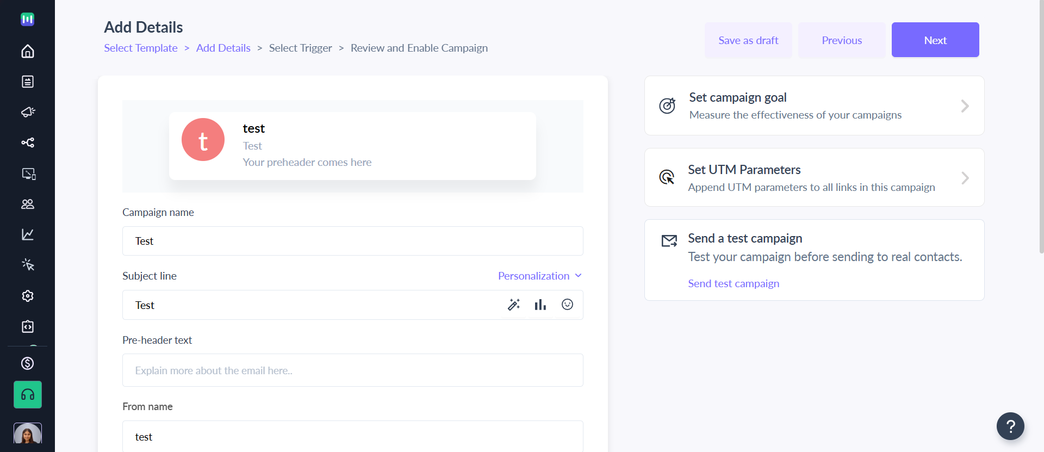Click the Next button
This screenshot has width=1044, height=452.
point(935,40)
